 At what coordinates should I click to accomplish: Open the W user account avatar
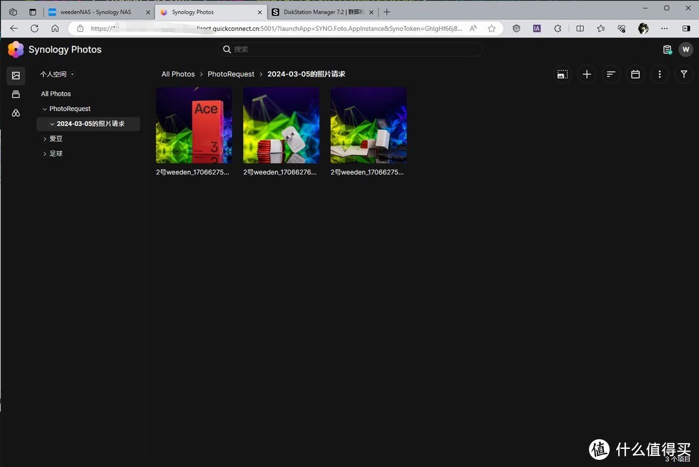coord(685,49)
